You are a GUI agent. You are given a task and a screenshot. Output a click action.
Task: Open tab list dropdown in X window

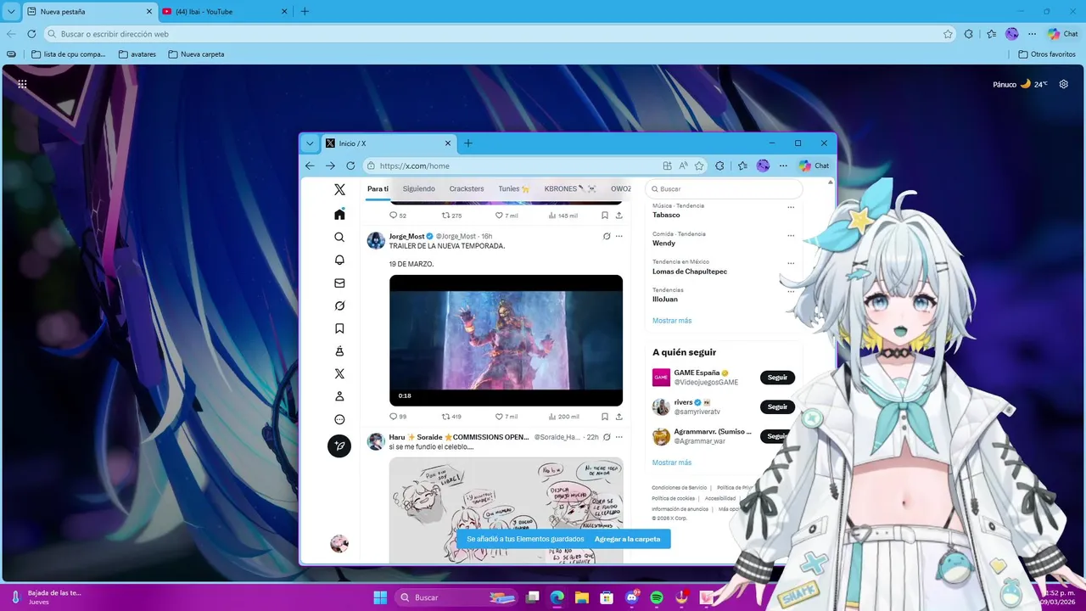point(310,143)
